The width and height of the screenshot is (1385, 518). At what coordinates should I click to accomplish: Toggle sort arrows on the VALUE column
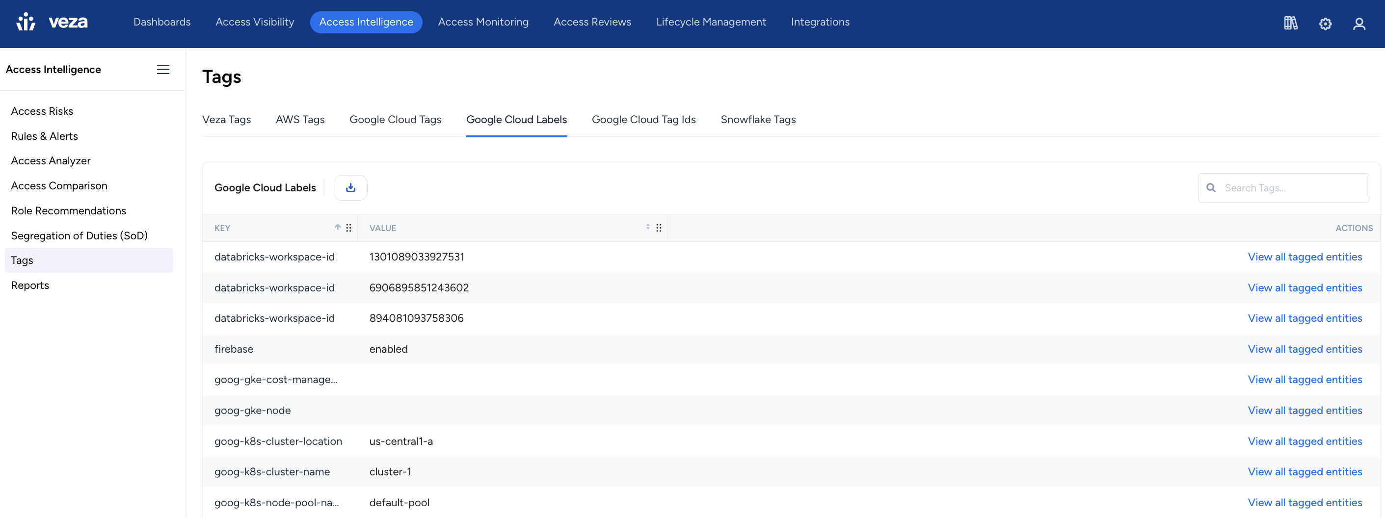tap(648, 227)
